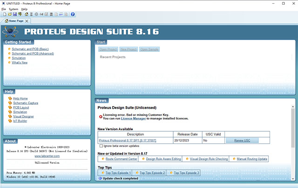The image size is (298, 188).
Task: Open Top Tips Episode 3
Action: 186,173
